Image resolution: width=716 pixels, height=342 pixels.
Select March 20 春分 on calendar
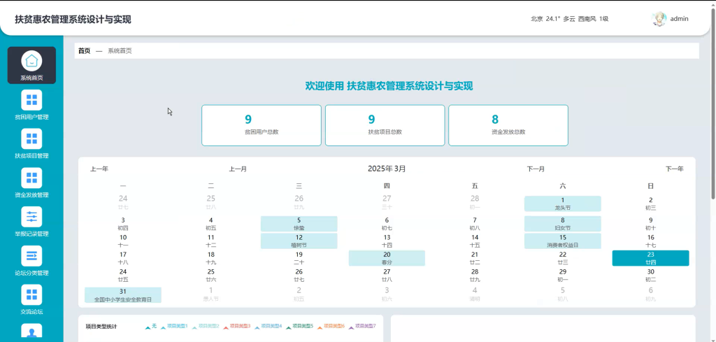387,258
